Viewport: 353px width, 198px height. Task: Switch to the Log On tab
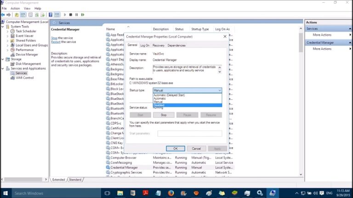pos(145,45)
